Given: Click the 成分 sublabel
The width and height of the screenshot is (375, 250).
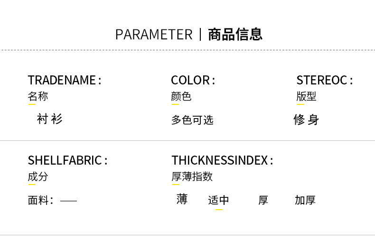Looking at the screenshot, I should point(38,177).
